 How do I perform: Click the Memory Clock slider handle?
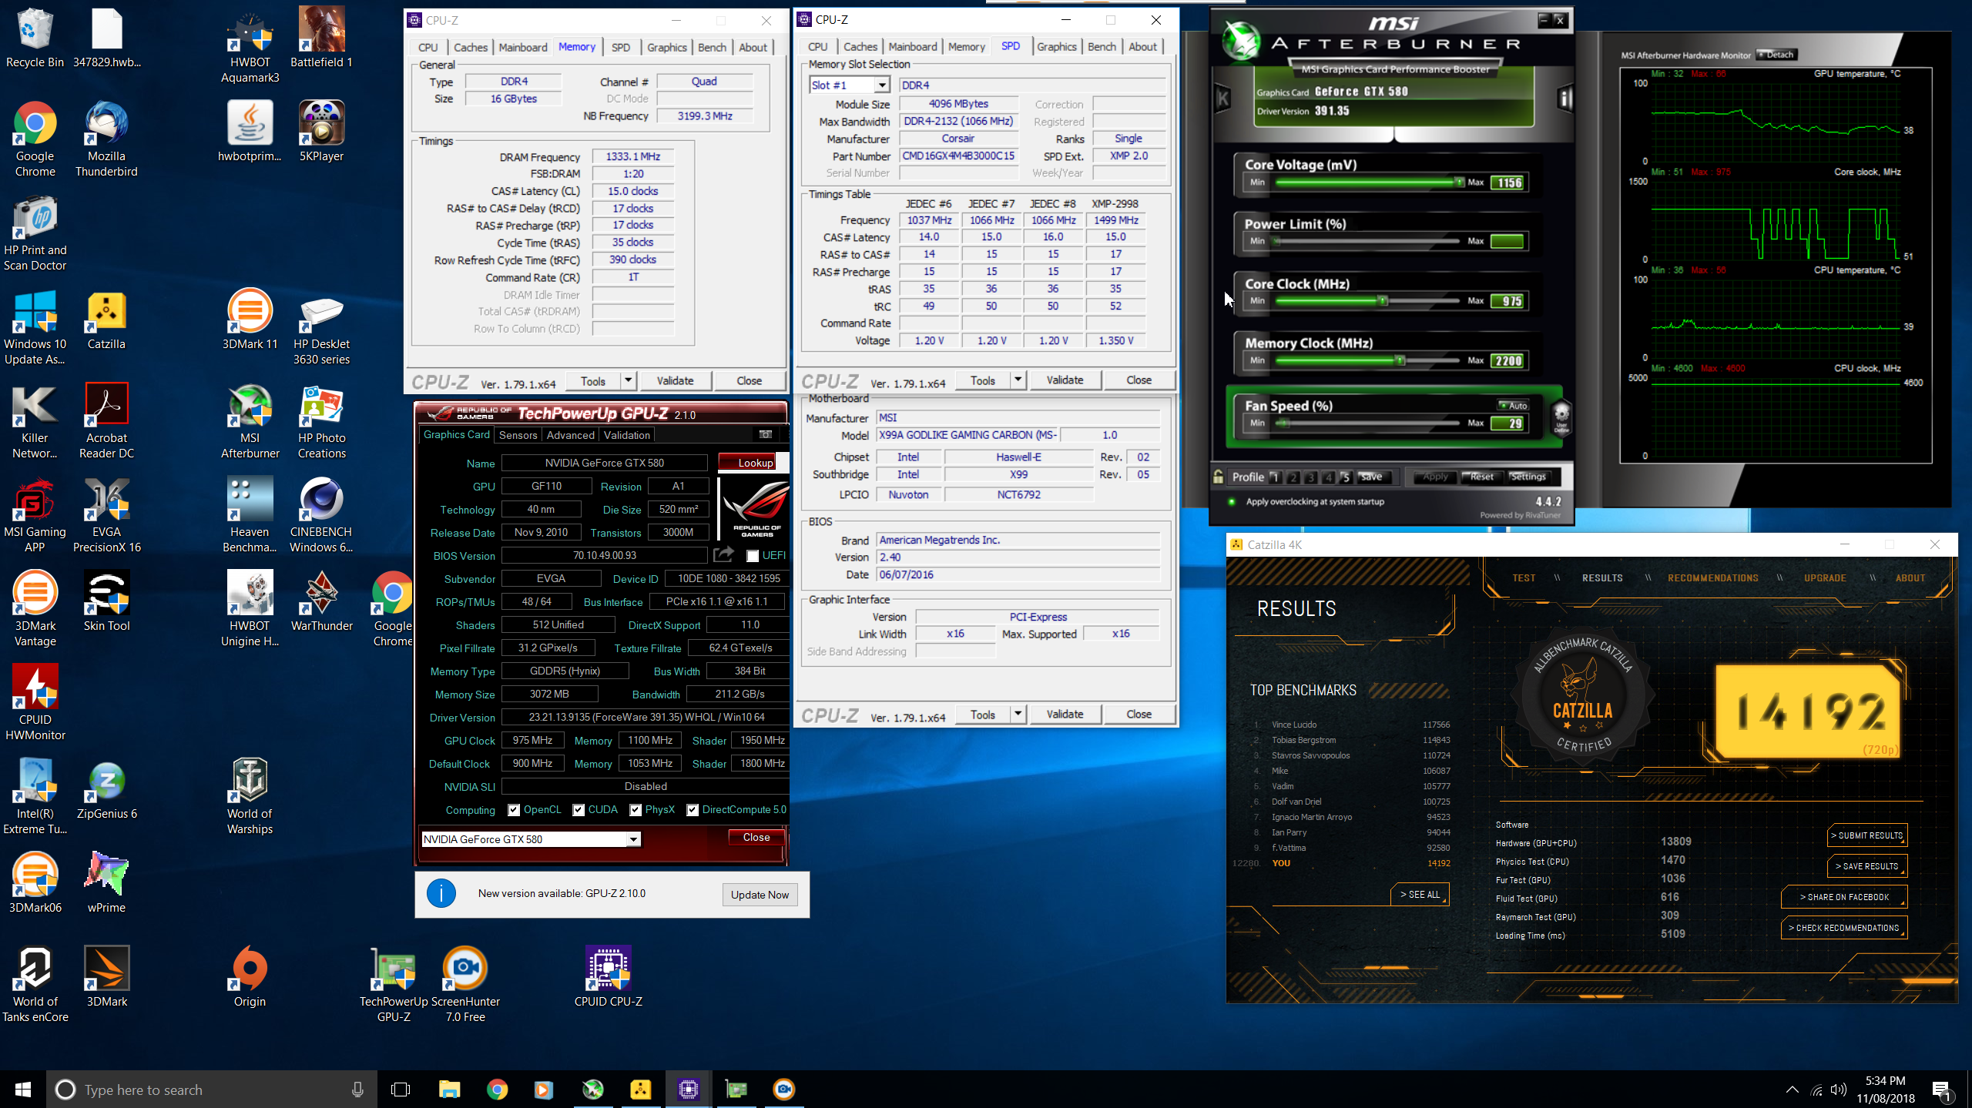(x=1400, y=360)
